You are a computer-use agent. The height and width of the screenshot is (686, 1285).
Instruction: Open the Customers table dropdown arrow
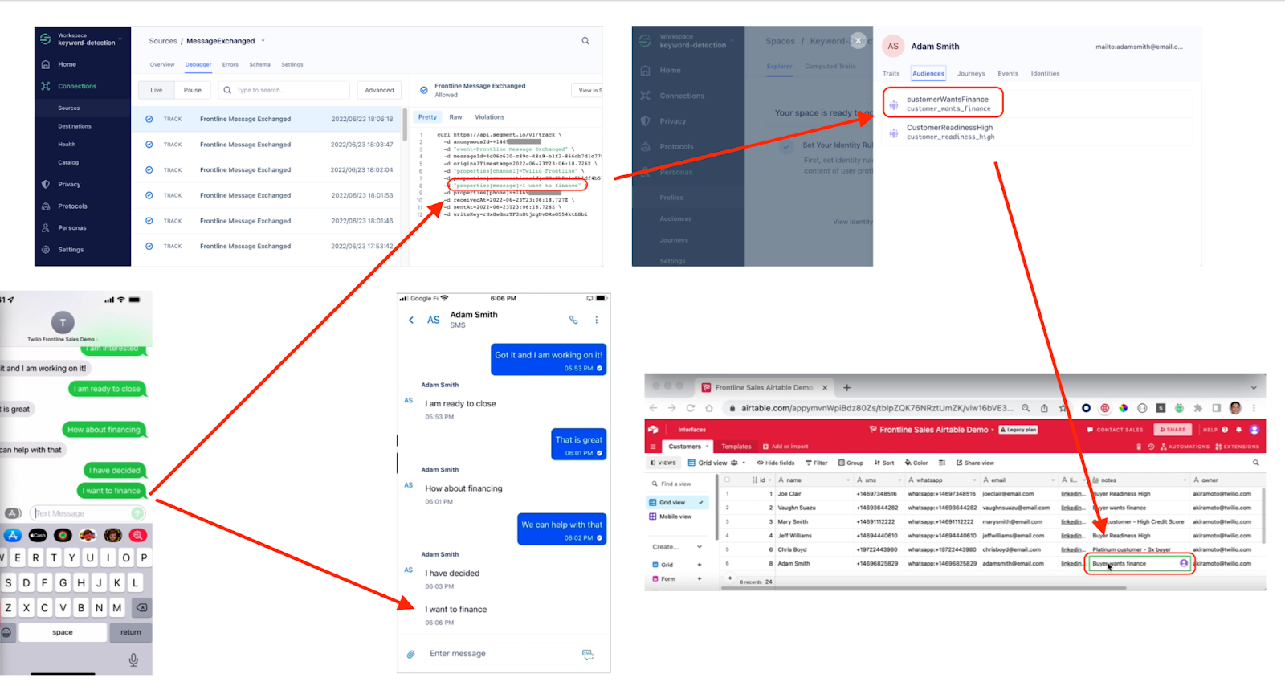coord(708,447)
